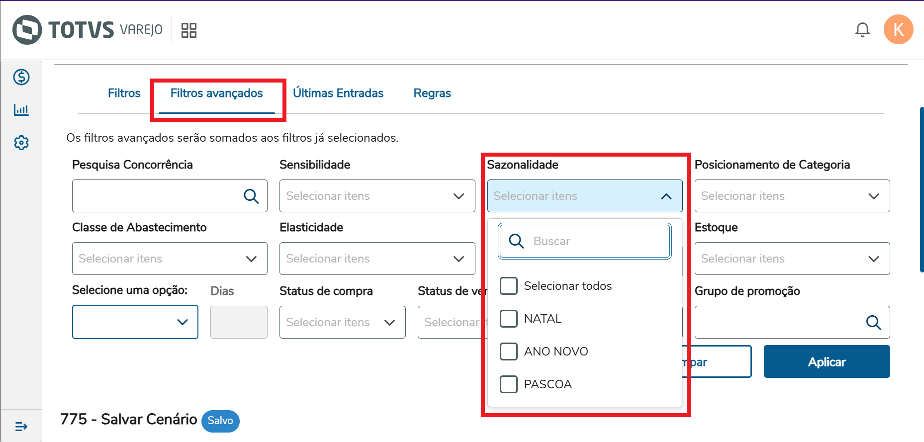Screen dimensions: 924x442
Task: Open the bar chart reports sidebar icon
Action: (21, 110)
